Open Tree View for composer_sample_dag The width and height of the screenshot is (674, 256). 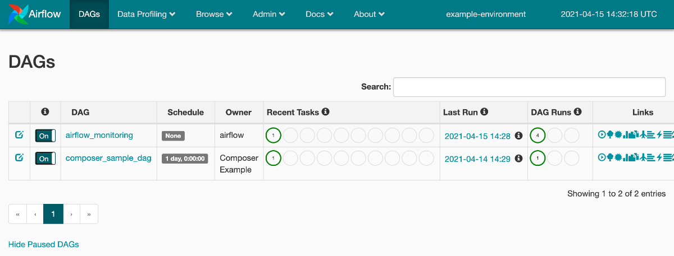[610, 157]
